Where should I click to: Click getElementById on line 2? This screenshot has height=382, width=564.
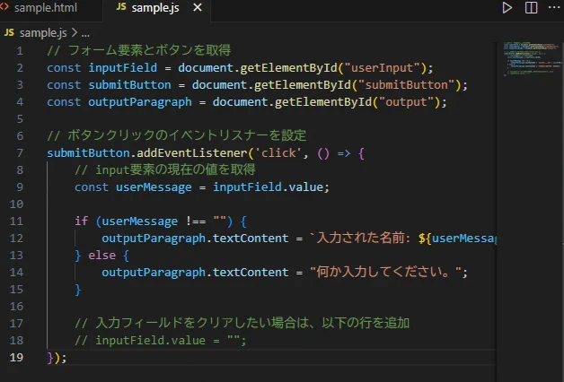[288, 68]
